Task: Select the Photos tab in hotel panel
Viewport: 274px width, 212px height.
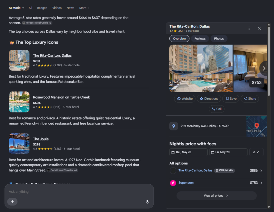Action: [x=219, y=39]
